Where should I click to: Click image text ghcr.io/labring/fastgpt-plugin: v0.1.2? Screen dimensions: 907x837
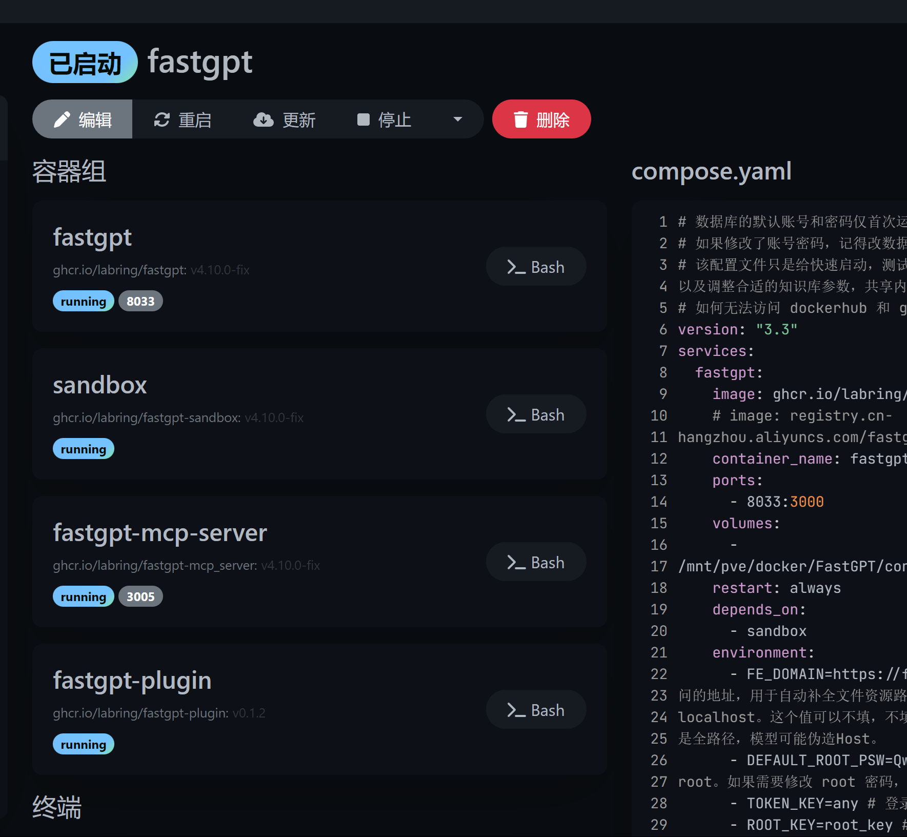point(159,713)
